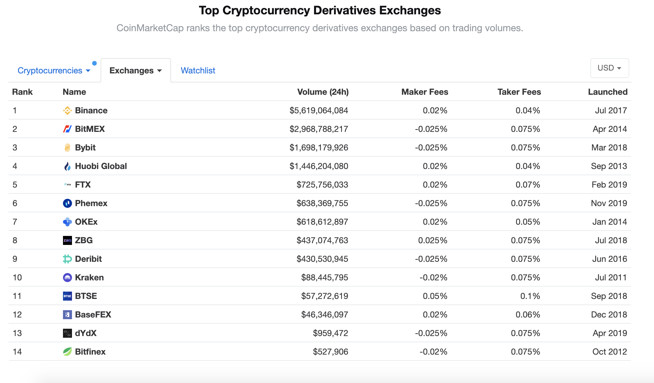Expand the Exchanges dropdown tab
Viewport: 654px width, 383px height.
coord(136,71)
